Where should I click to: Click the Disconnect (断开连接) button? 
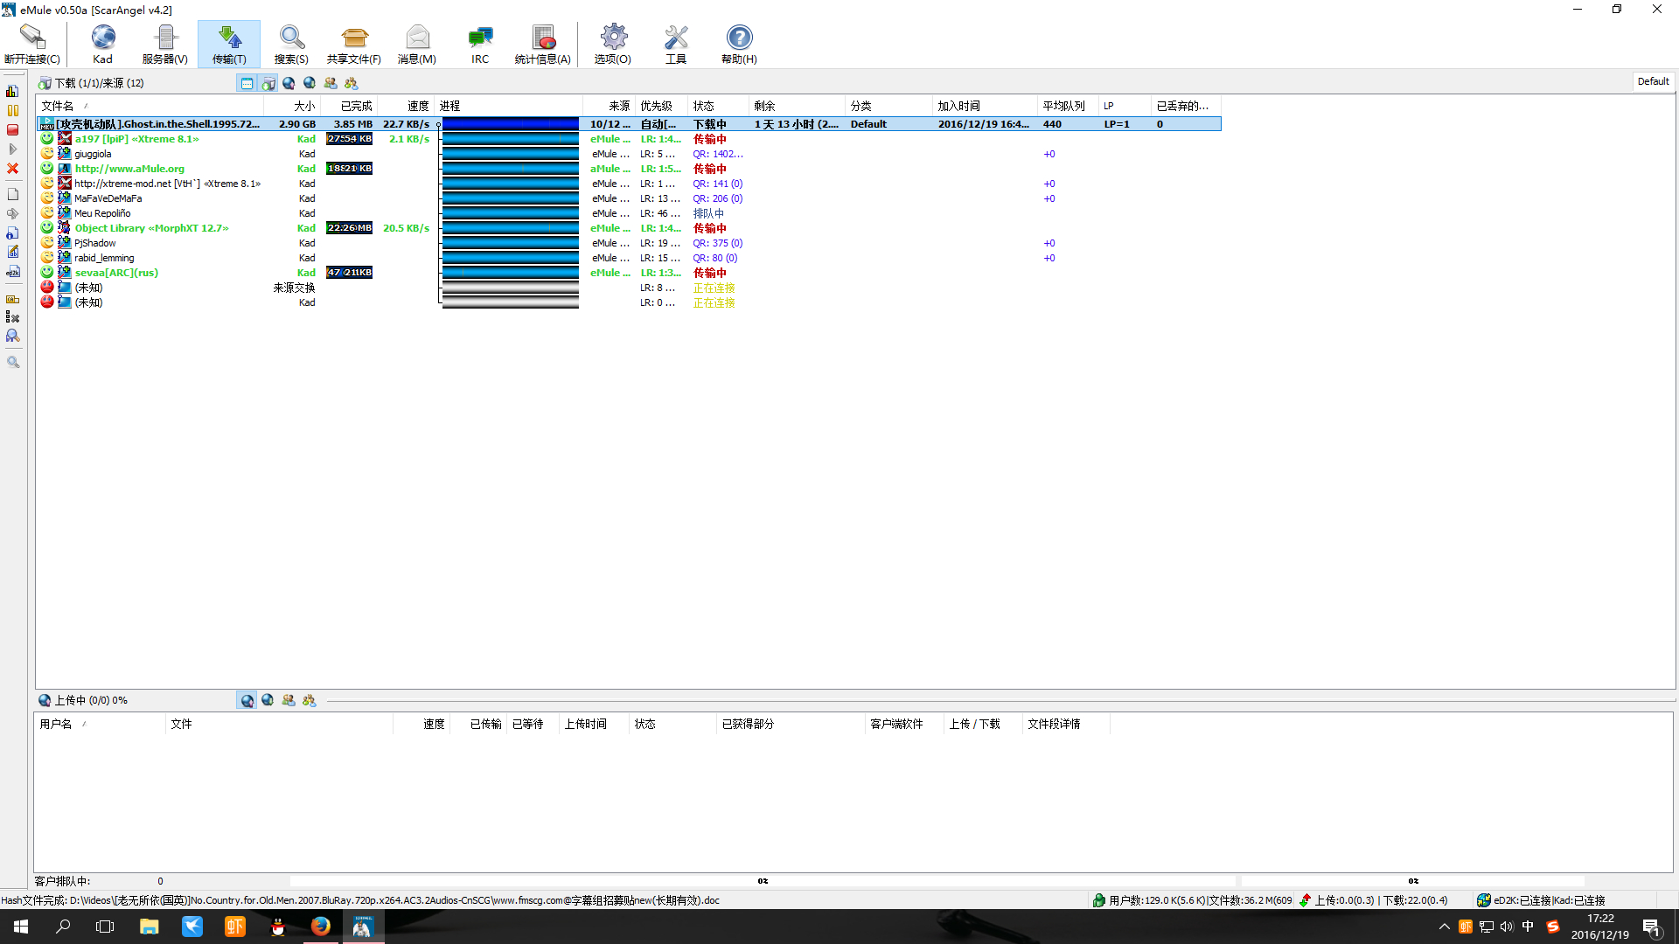[x=32, y=44]
